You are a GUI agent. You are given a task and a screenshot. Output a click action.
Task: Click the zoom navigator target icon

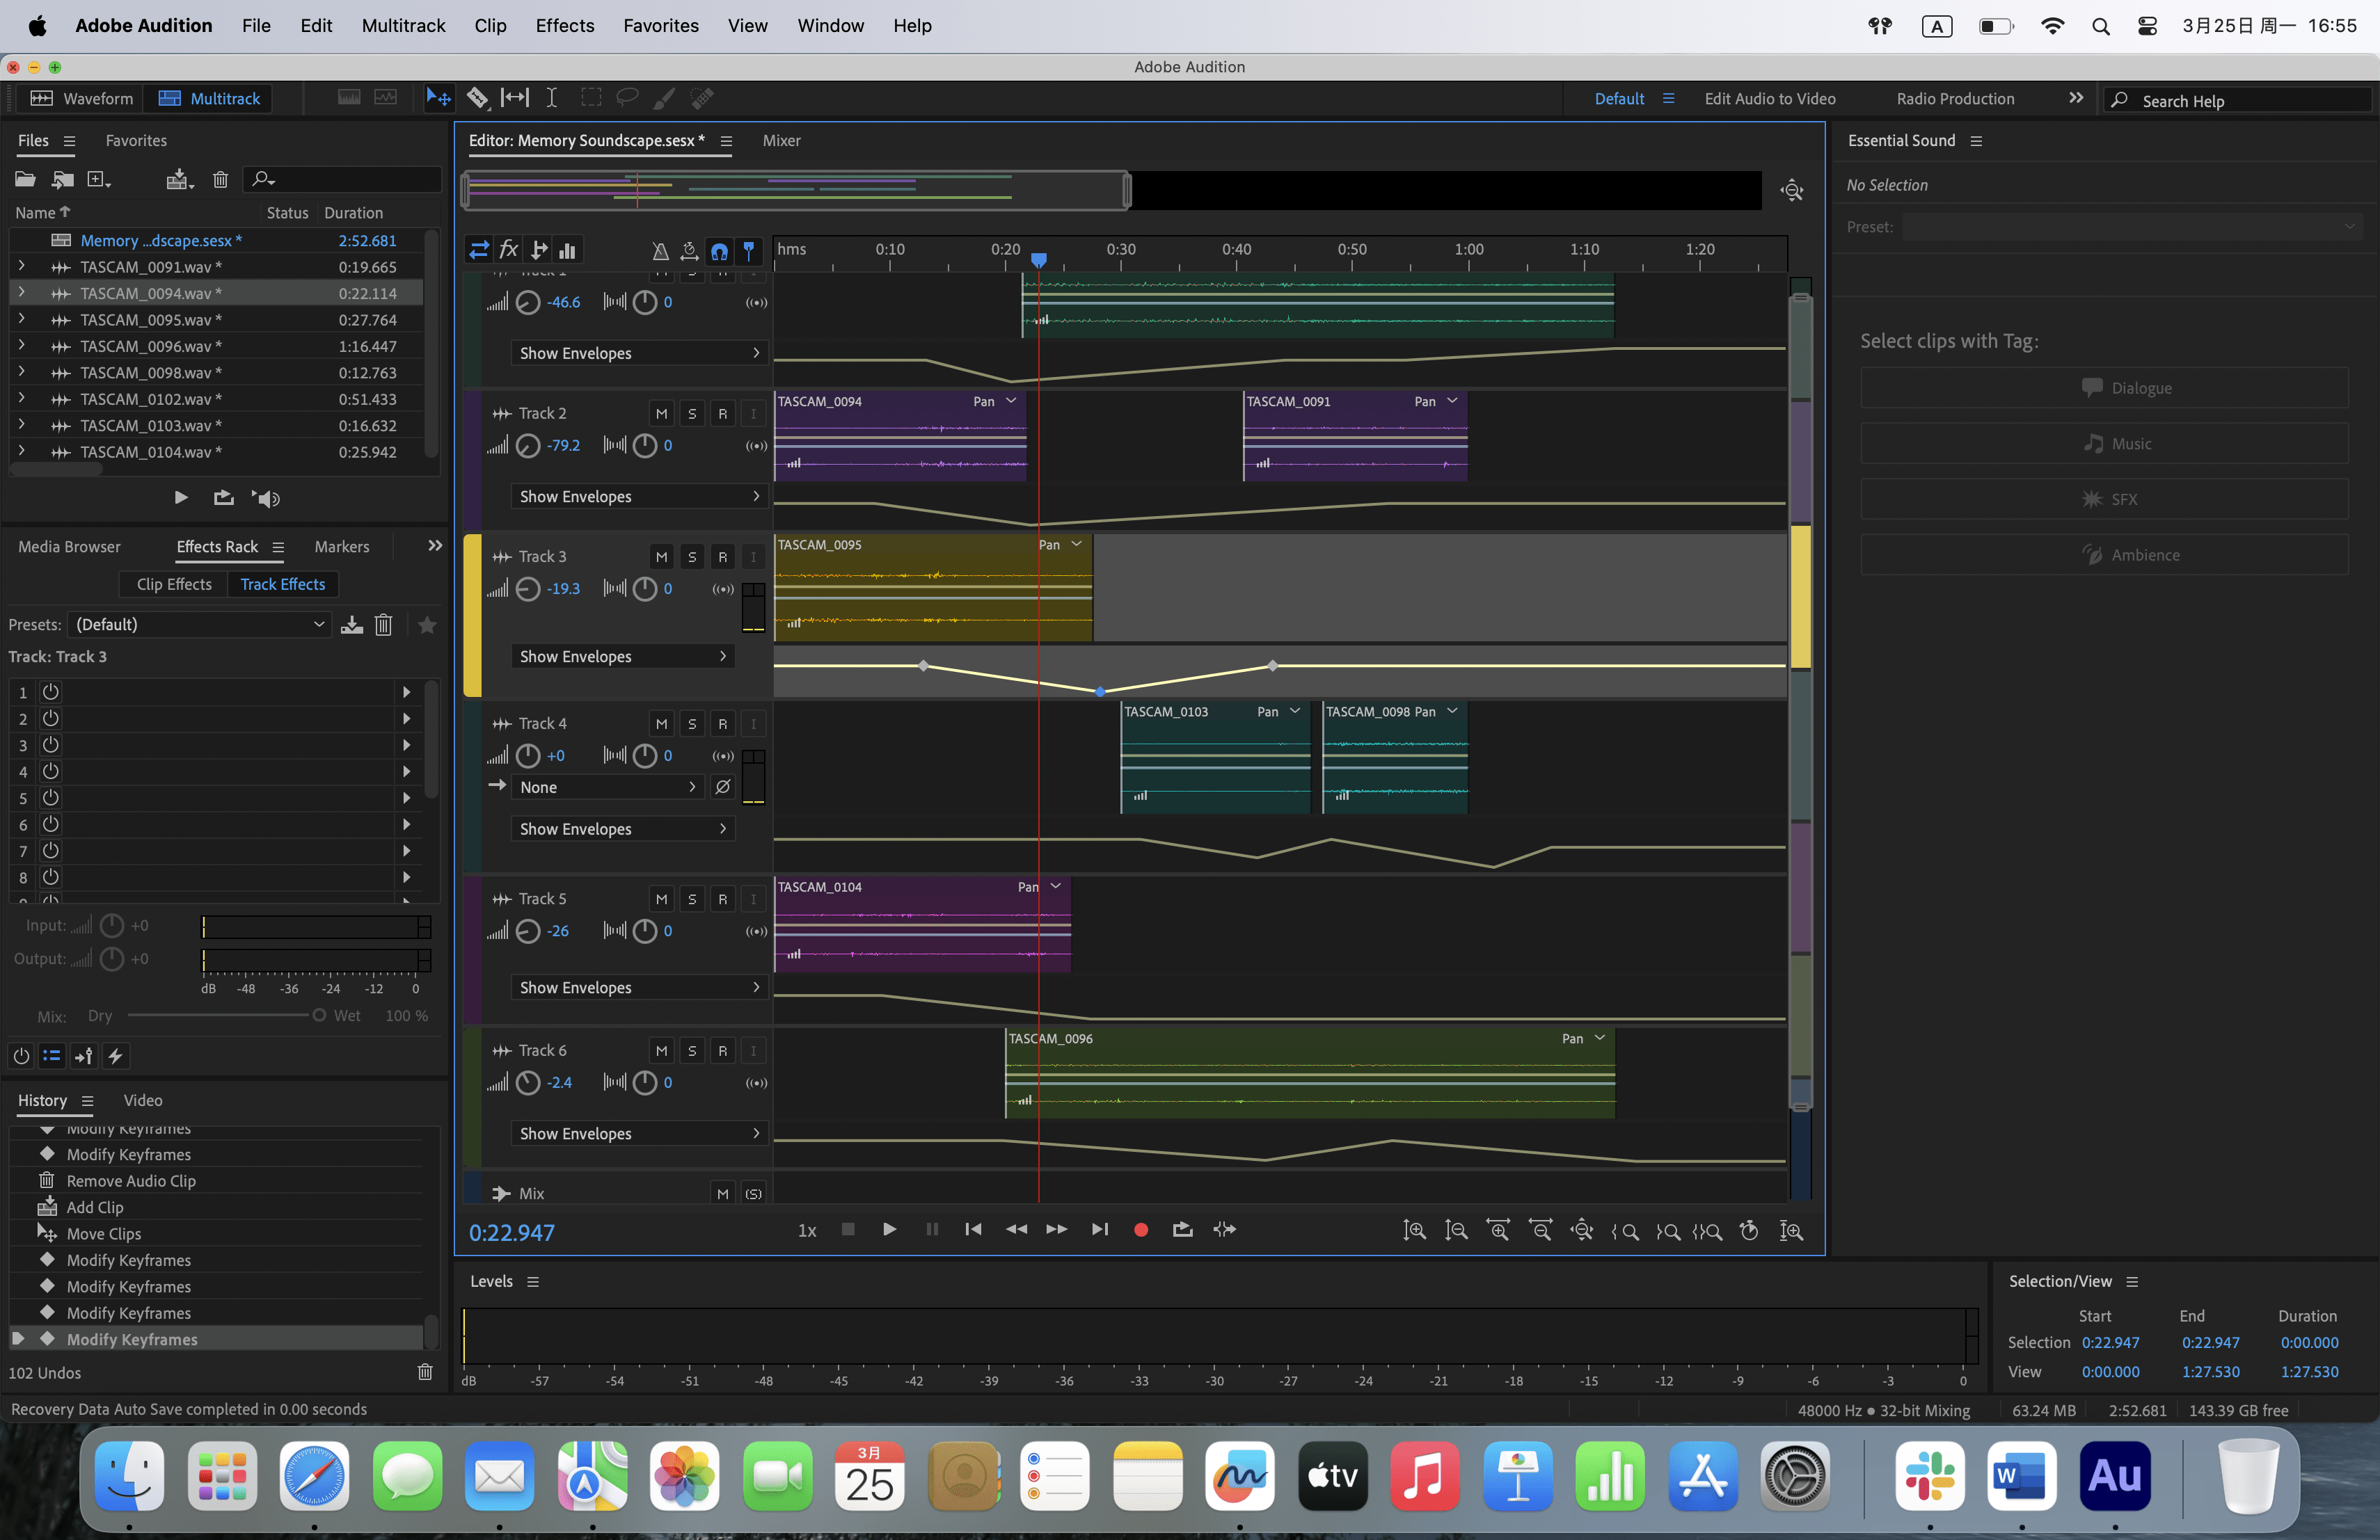click(x=1792, y=190)
